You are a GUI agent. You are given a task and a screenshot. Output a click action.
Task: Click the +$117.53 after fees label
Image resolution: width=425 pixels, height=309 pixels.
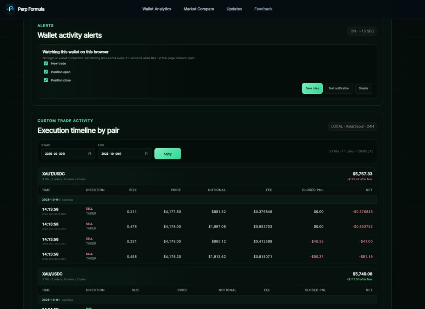359,279
